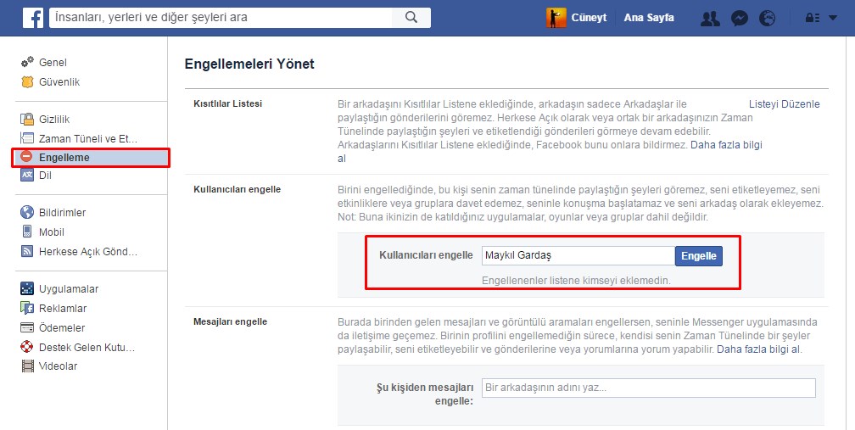Open privacy shortcuts lock icon
The width and height of the screenshot is (855, 430).
(x=811, y=18)
